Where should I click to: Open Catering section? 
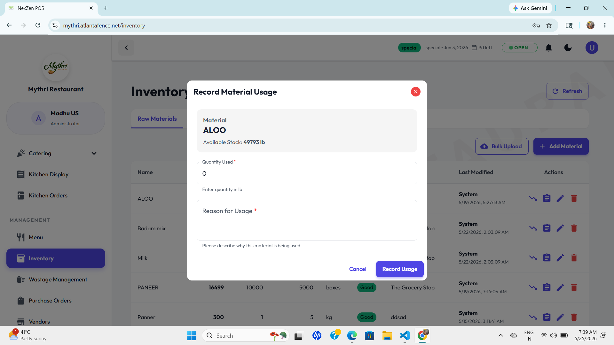(56, 153)
